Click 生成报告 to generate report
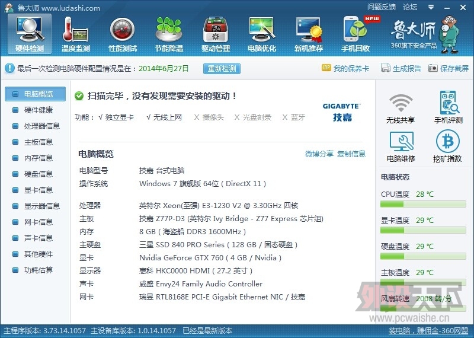474x338 pixels. pos(401,68)
